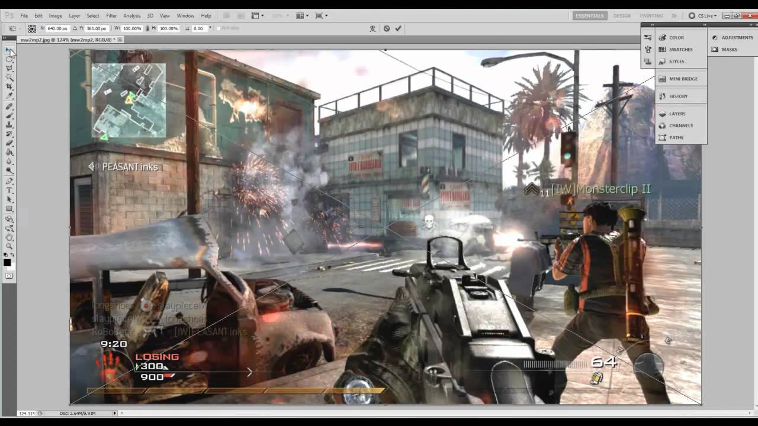Viewport: 758px width, 426px height.
Task: Open the Edit menu
Action: (x=38, y=16)
